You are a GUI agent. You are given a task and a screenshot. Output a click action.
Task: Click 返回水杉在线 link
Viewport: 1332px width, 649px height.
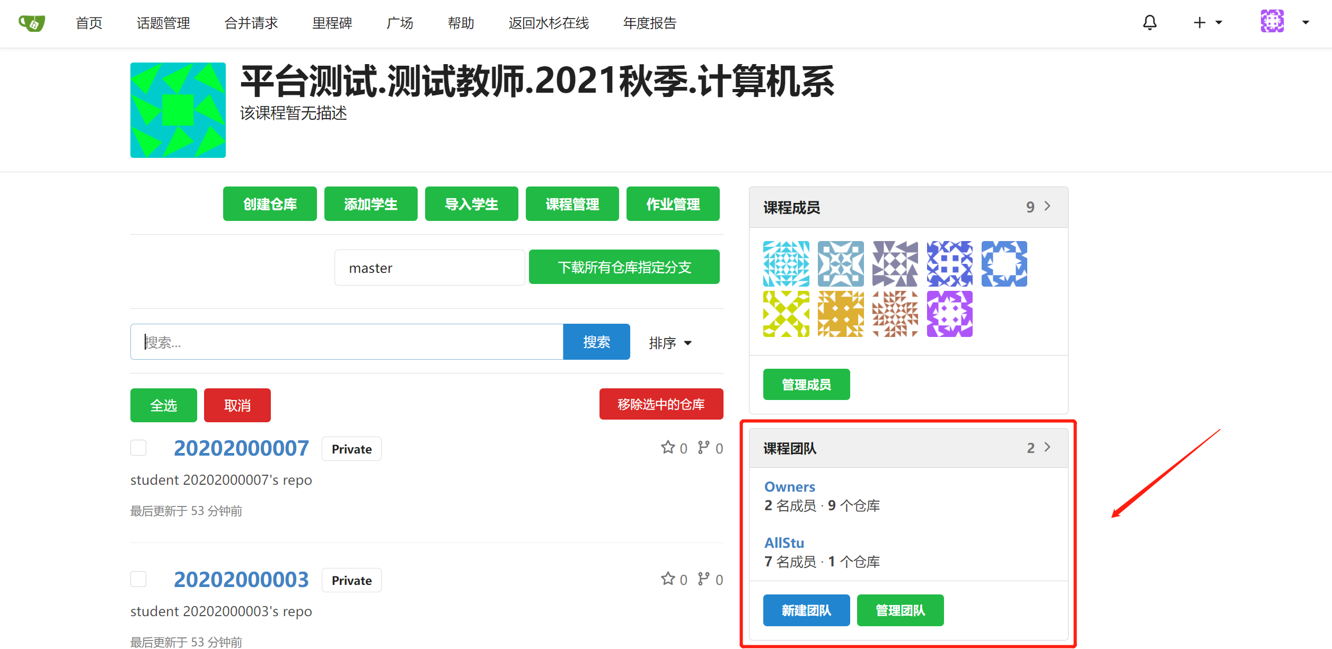point(549,23)
